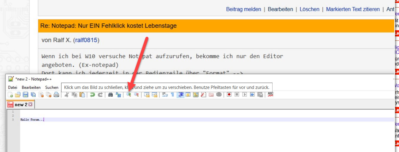Open the ralf0815 user profile link
Viewport: 399px width, 152px height.
click(x=86, y=40)
